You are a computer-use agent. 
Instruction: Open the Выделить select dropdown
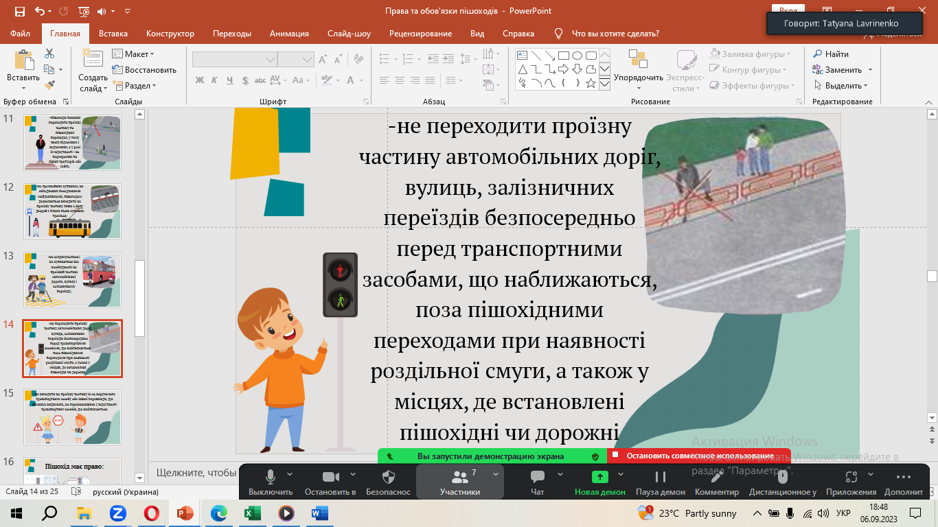(841, 86)
